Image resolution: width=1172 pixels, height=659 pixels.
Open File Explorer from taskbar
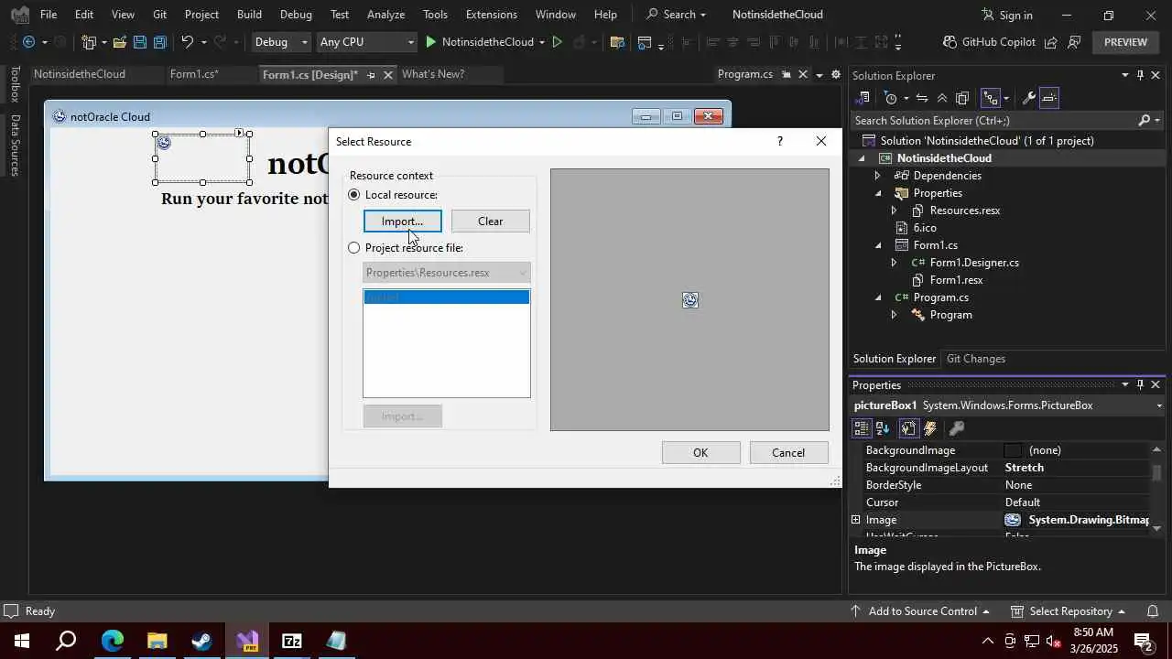coord(157,641)
